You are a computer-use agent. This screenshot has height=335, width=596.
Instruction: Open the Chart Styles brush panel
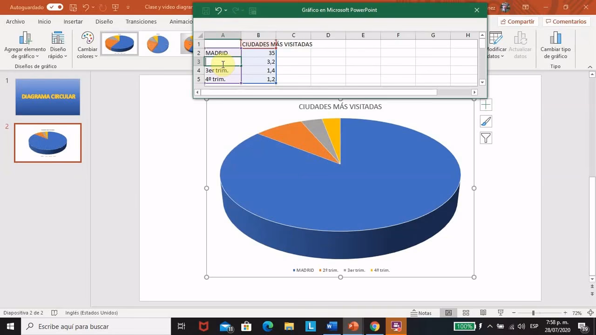(486, 121)
